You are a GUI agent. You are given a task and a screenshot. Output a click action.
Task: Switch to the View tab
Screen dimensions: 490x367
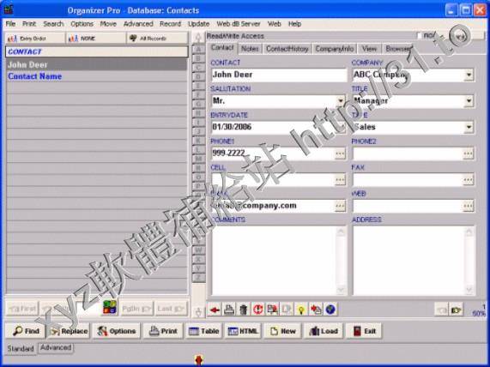(369, 49)
